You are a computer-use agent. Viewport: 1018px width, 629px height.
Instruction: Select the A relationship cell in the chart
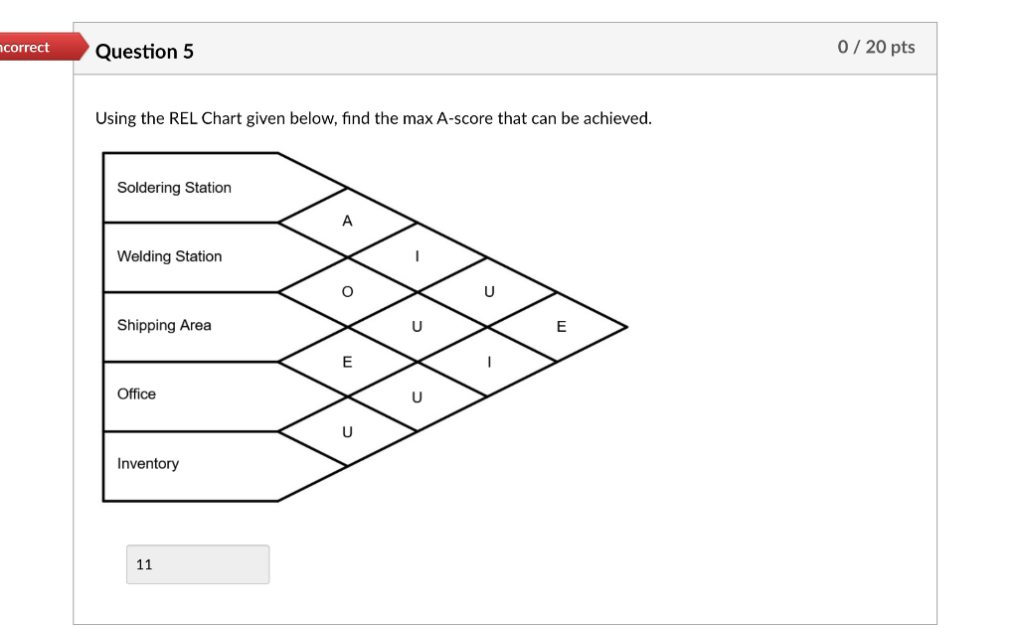coord(347,221)
